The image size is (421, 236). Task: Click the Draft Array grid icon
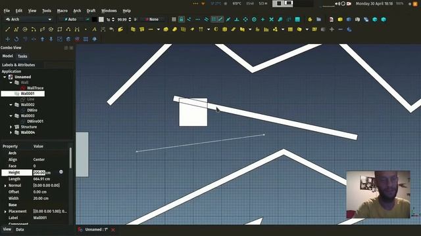pyautogui.click(x=86, y=39)
